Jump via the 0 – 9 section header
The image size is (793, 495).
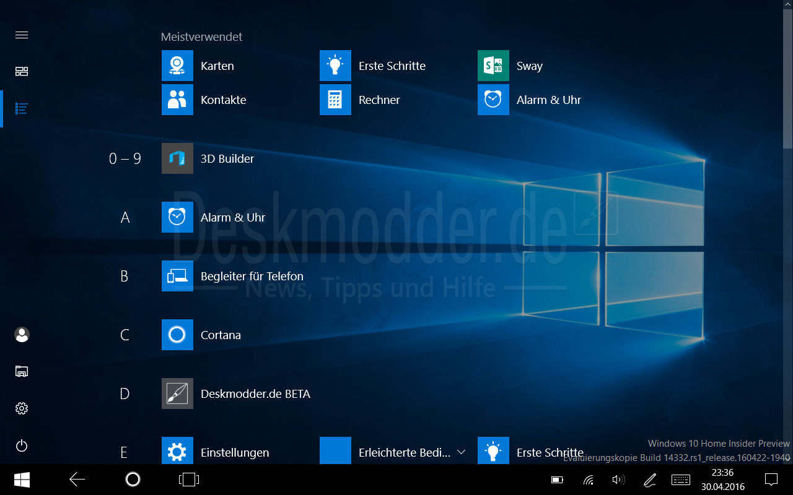coord(125,158)
